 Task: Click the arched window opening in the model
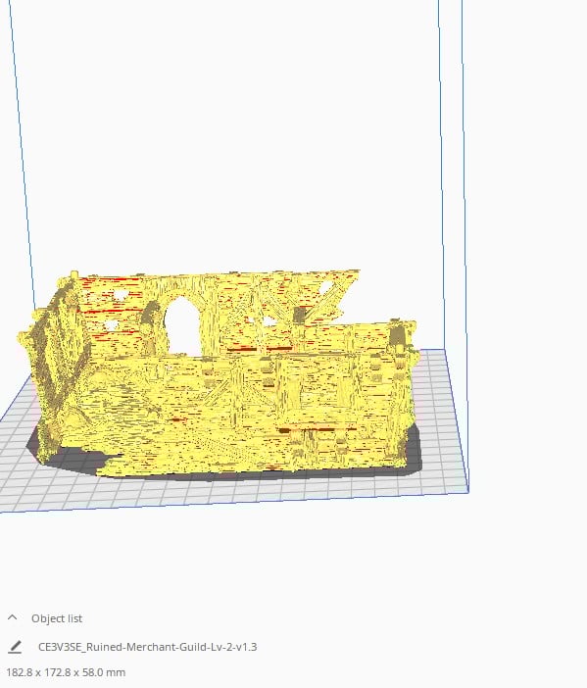pos(182,325)
